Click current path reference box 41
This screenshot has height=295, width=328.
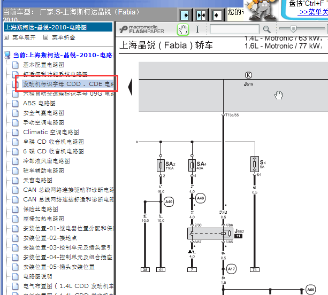(161, 270)
